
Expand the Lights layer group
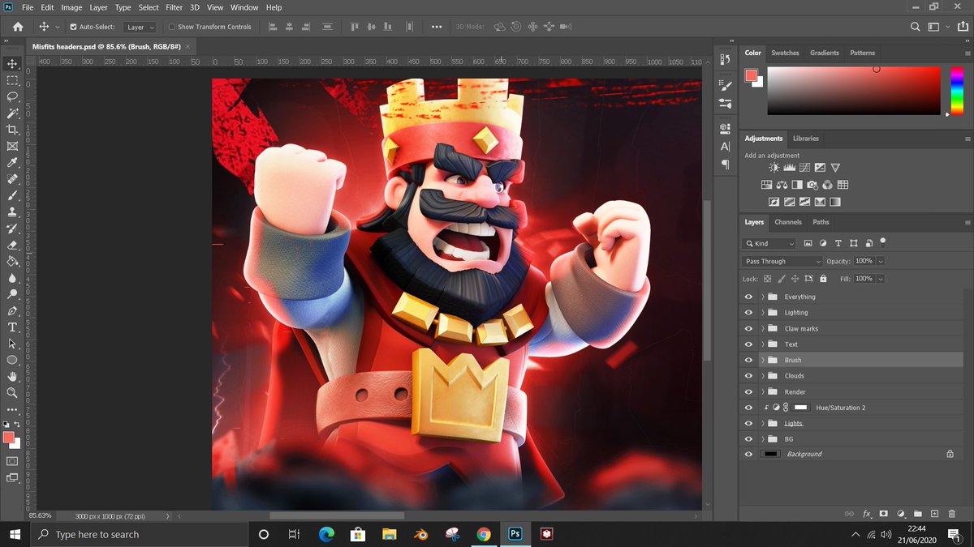(763, 423)
